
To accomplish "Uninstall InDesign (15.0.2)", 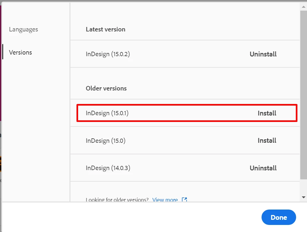I will coord(263,54).
